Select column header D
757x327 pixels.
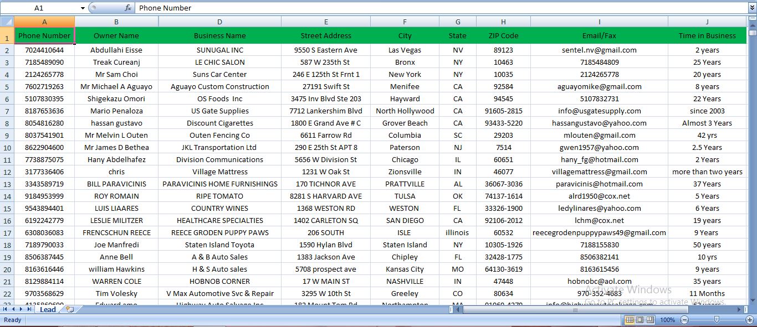[x=219, y=22]
